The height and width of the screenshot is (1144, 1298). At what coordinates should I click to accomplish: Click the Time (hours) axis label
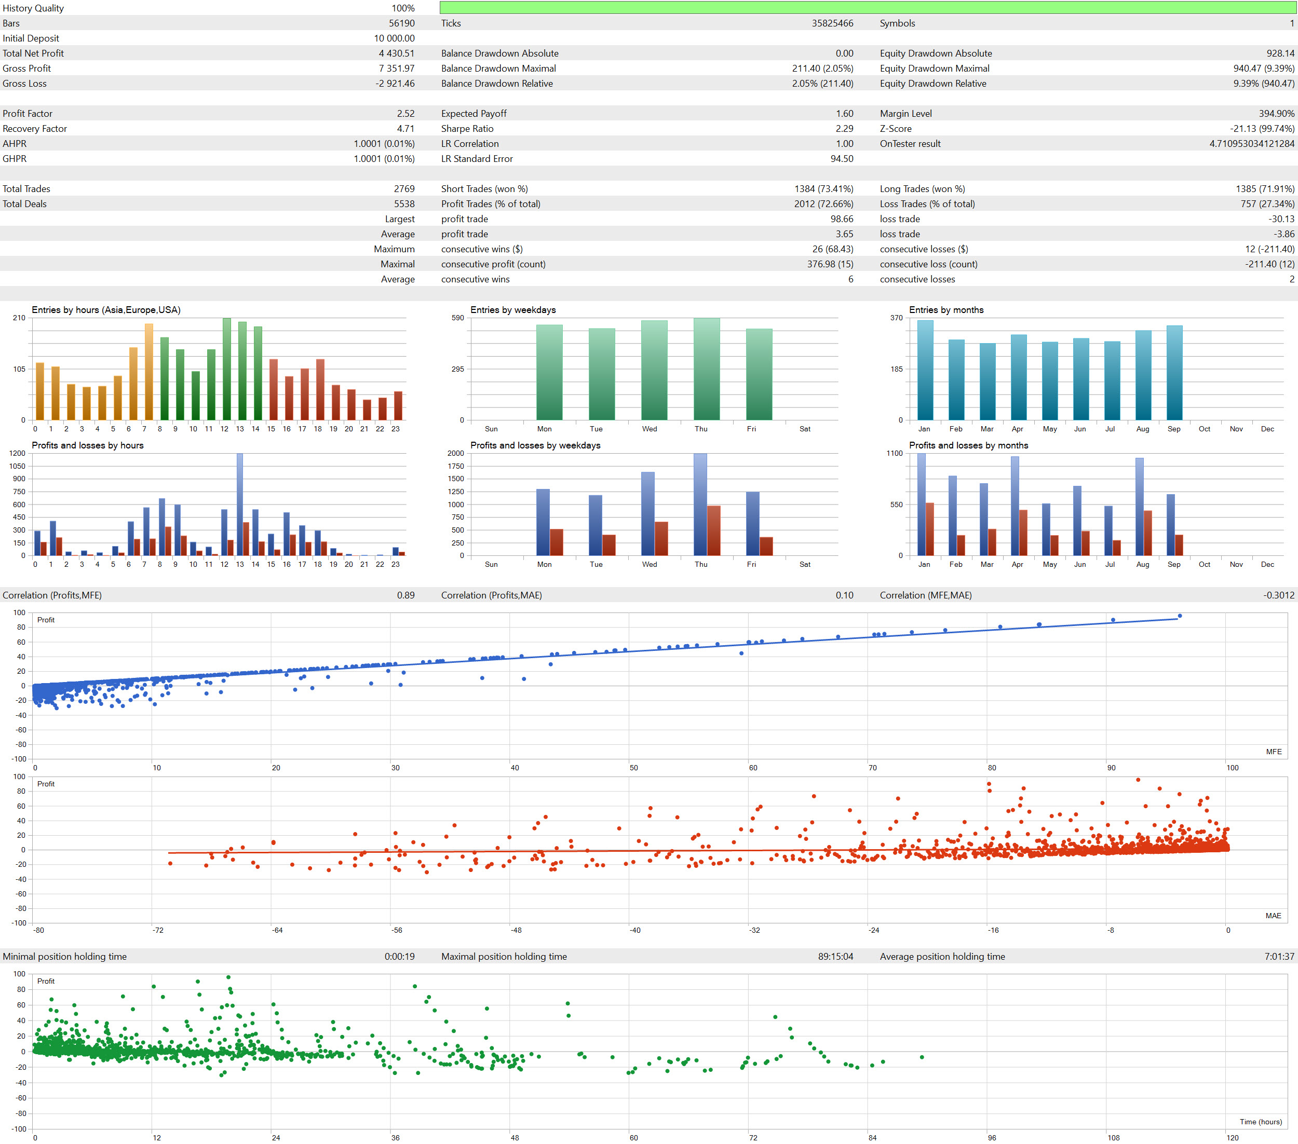pyautogui.click(x=1260, y=1122)
